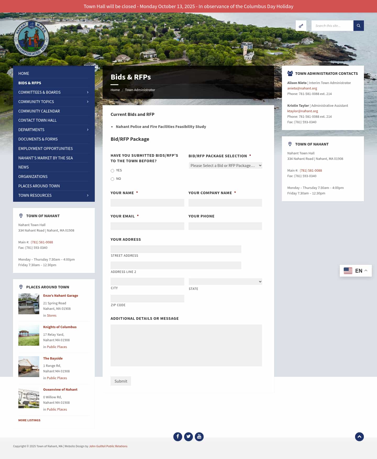This screenshot has width=377, height=459.
Task: Click the Nahant town seal logo
Action: (x=31, y=38)
